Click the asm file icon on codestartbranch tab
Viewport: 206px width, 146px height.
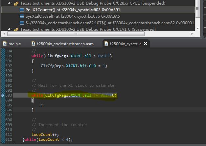pyautogui.click(x=34, y=44)
